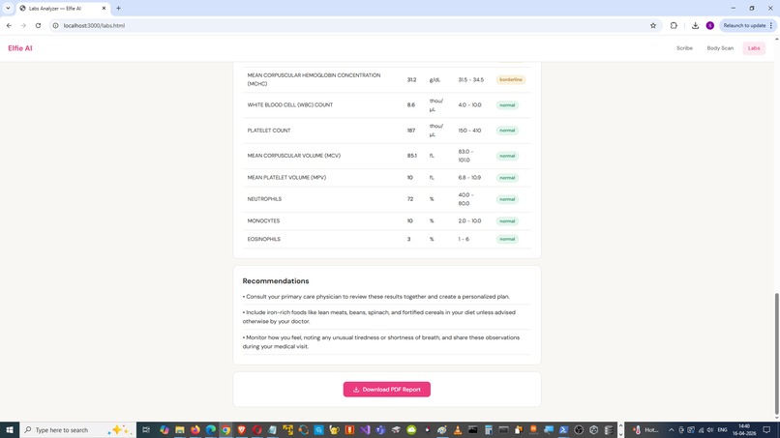Viewport: 780px width, 438px height.
Task: Open the Windows Start menu
Action: [x=10, y=429]
